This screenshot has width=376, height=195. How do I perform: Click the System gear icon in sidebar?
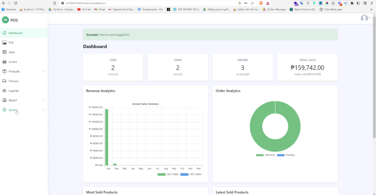[4, 110]
